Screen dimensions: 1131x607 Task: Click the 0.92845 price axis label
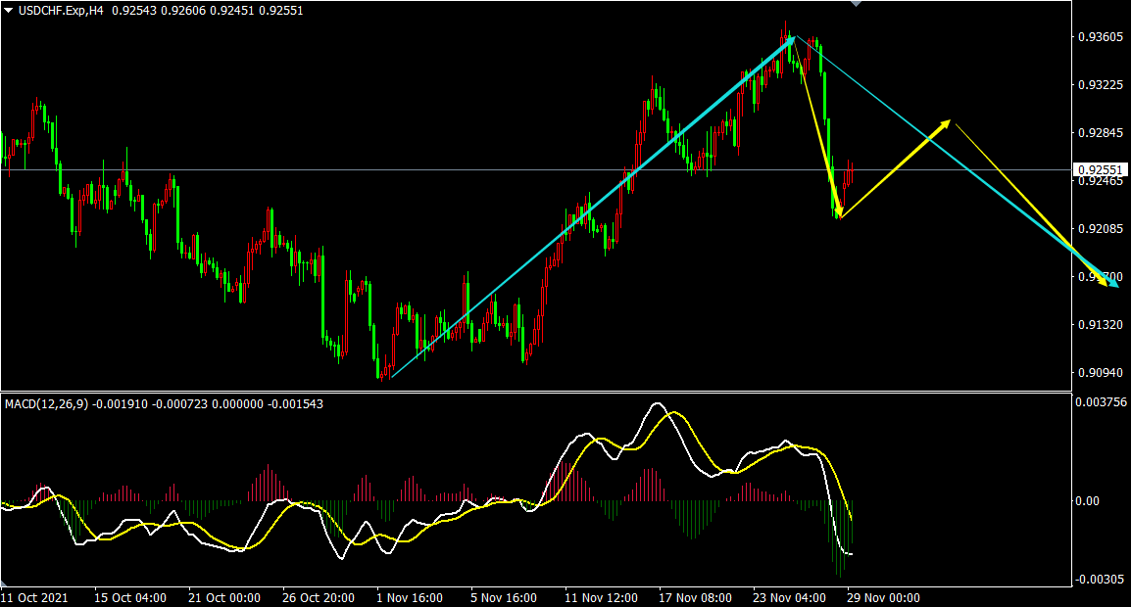[x=1100, y=133]
